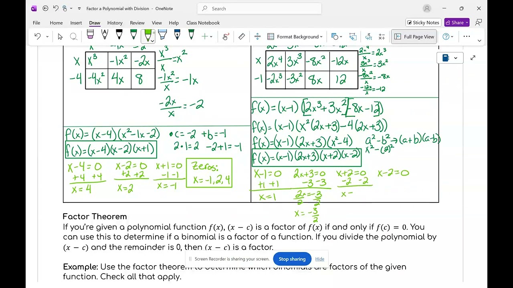Open the File menu
Screen dimensions: 513x288
36,23
